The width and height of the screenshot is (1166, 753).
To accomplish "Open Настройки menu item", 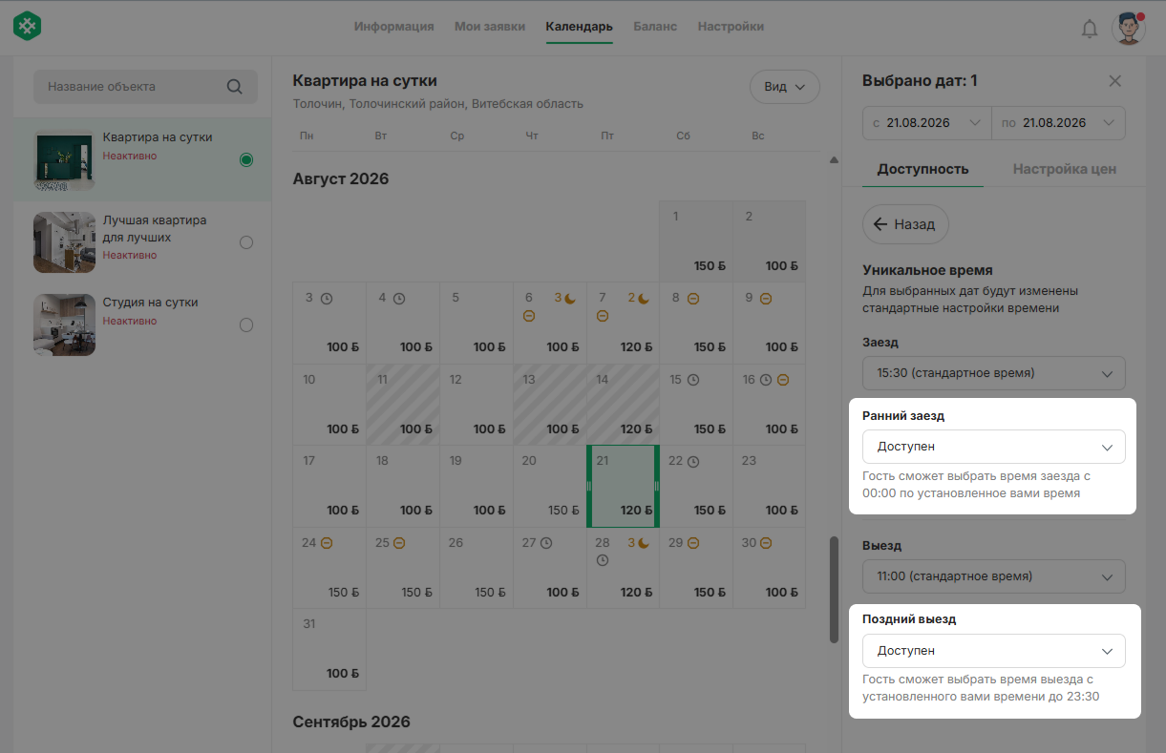I will 731,27.
